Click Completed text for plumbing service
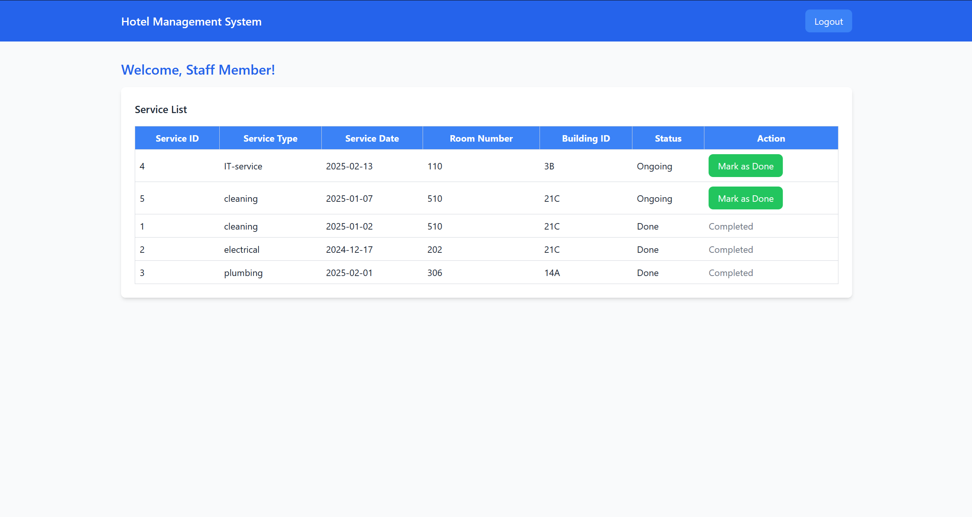Image resolution: width=972 pixels, height=517 pixels. [x=730, y=273]
